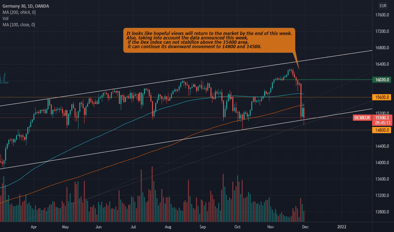
Task: Click the Aug label on time axis
Action: point(168,227)
